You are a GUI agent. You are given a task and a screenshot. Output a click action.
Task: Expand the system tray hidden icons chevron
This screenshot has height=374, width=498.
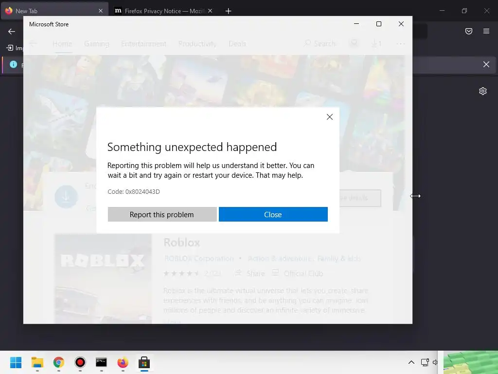click(411, 362)
